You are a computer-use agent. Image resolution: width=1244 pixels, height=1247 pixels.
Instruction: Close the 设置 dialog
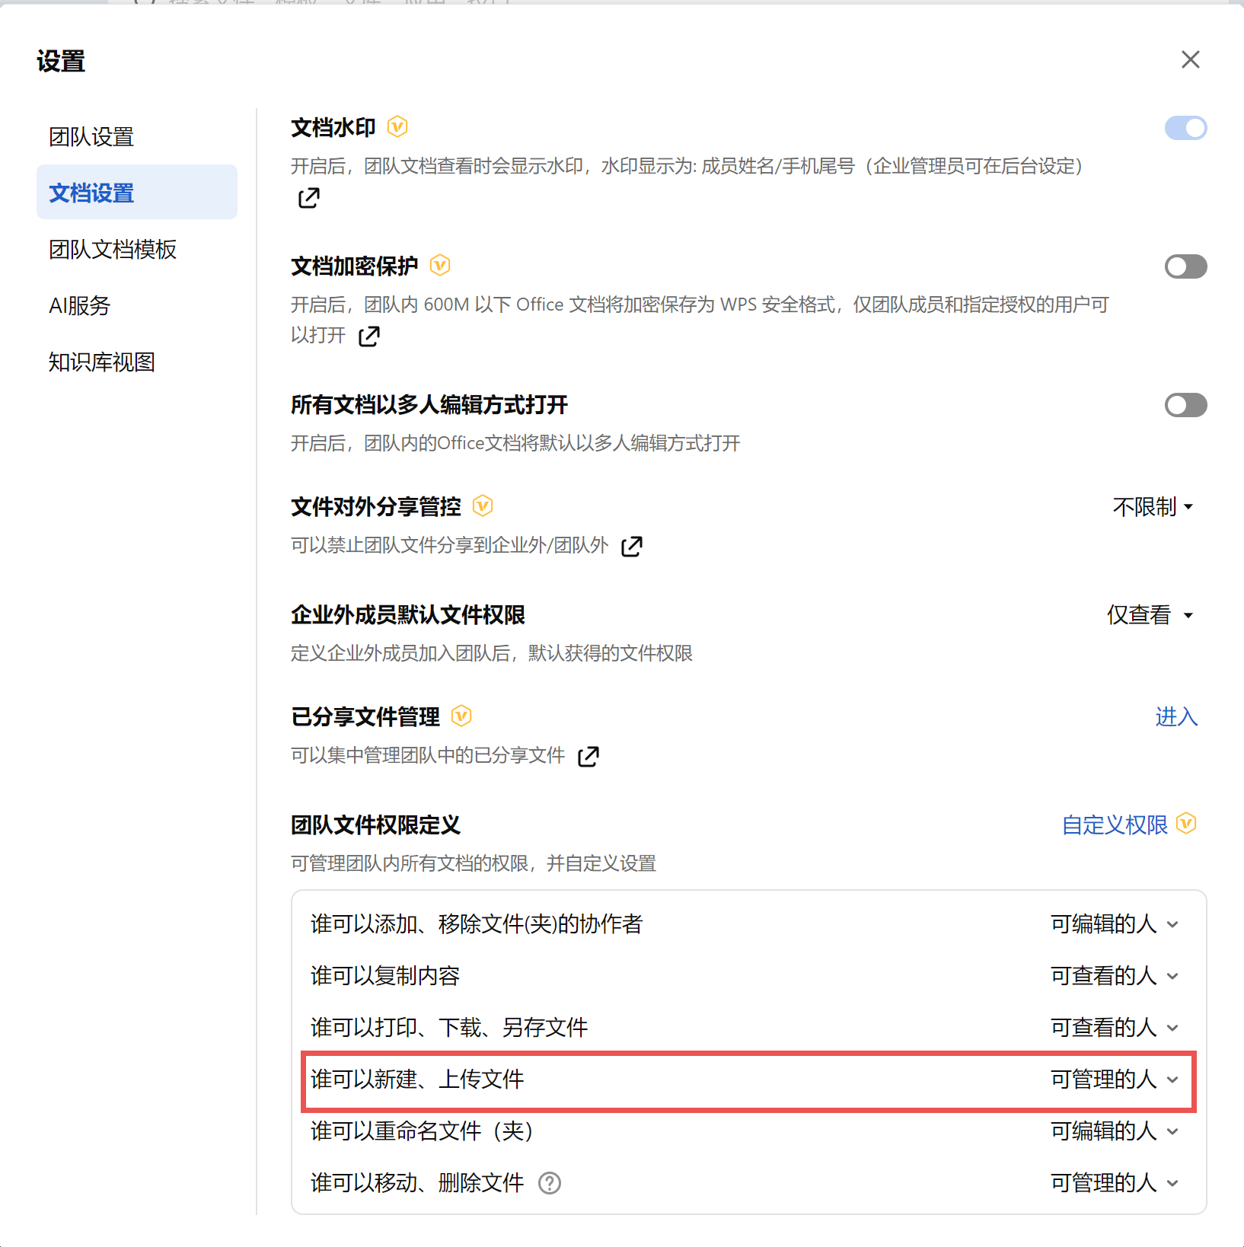point(1190,59)
